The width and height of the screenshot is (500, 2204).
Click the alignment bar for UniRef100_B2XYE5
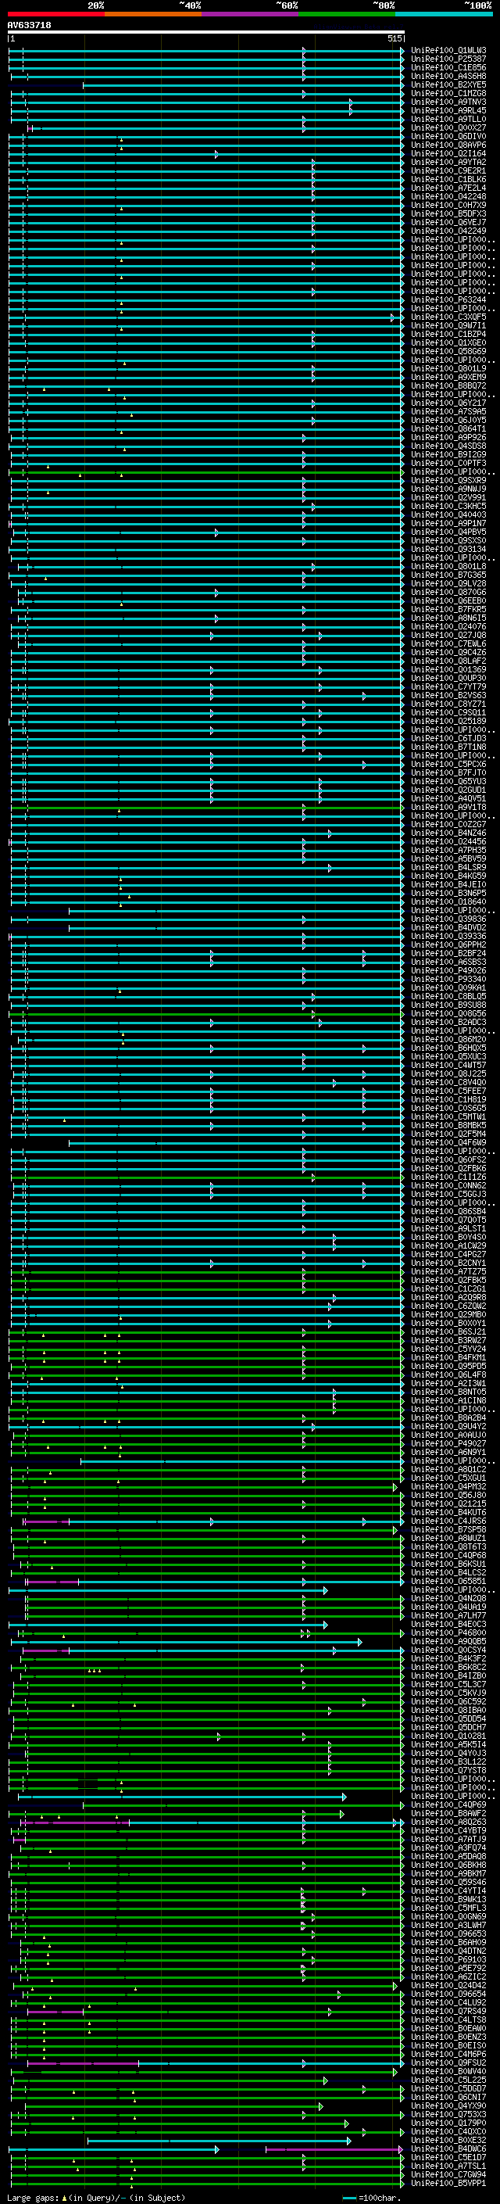[x=243, y=84]
